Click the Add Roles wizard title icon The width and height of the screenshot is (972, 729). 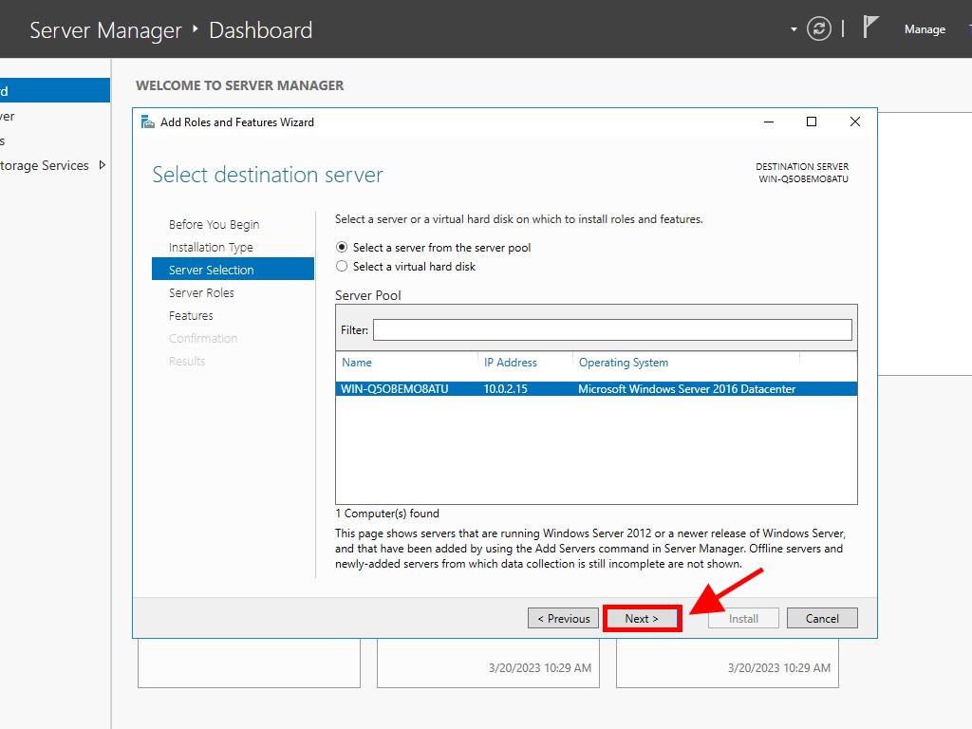pyautogui.click(x=147, y=121)
